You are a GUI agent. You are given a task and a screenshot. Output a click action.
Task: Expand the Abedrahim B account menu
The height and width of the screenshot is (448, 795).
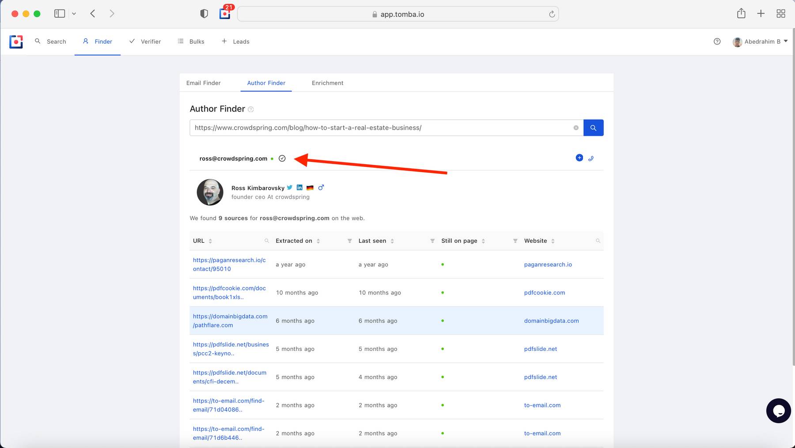click(760, 41)
